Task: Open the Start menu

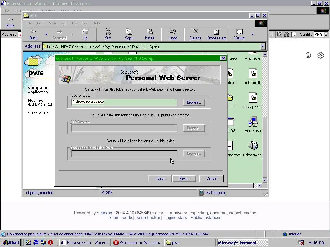Action: coord(11,242)
